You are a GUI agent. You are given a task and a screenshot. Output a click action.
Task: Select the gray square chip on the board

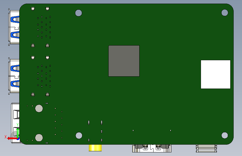point(124,61)
